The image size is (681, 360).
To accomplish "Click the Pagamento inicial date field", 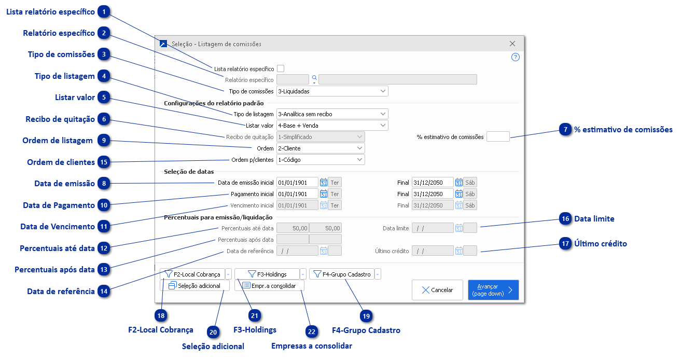I will pos(298,193).
